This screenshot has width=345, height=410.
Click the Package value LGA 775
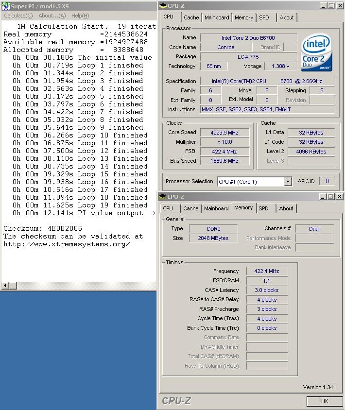[248, 57]
